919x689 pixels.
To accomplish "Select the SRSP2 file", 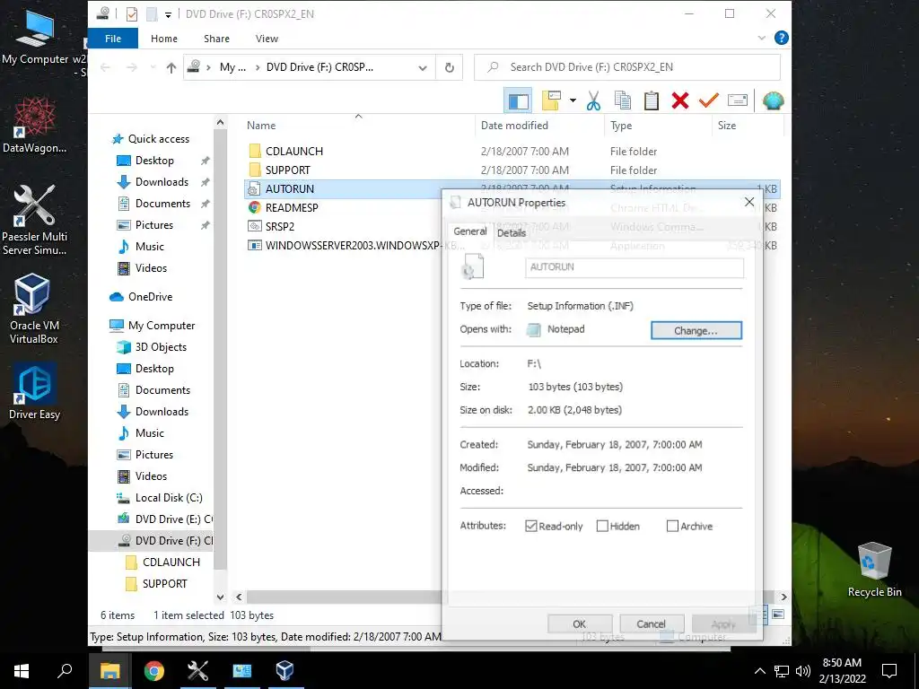I will 280,226.
